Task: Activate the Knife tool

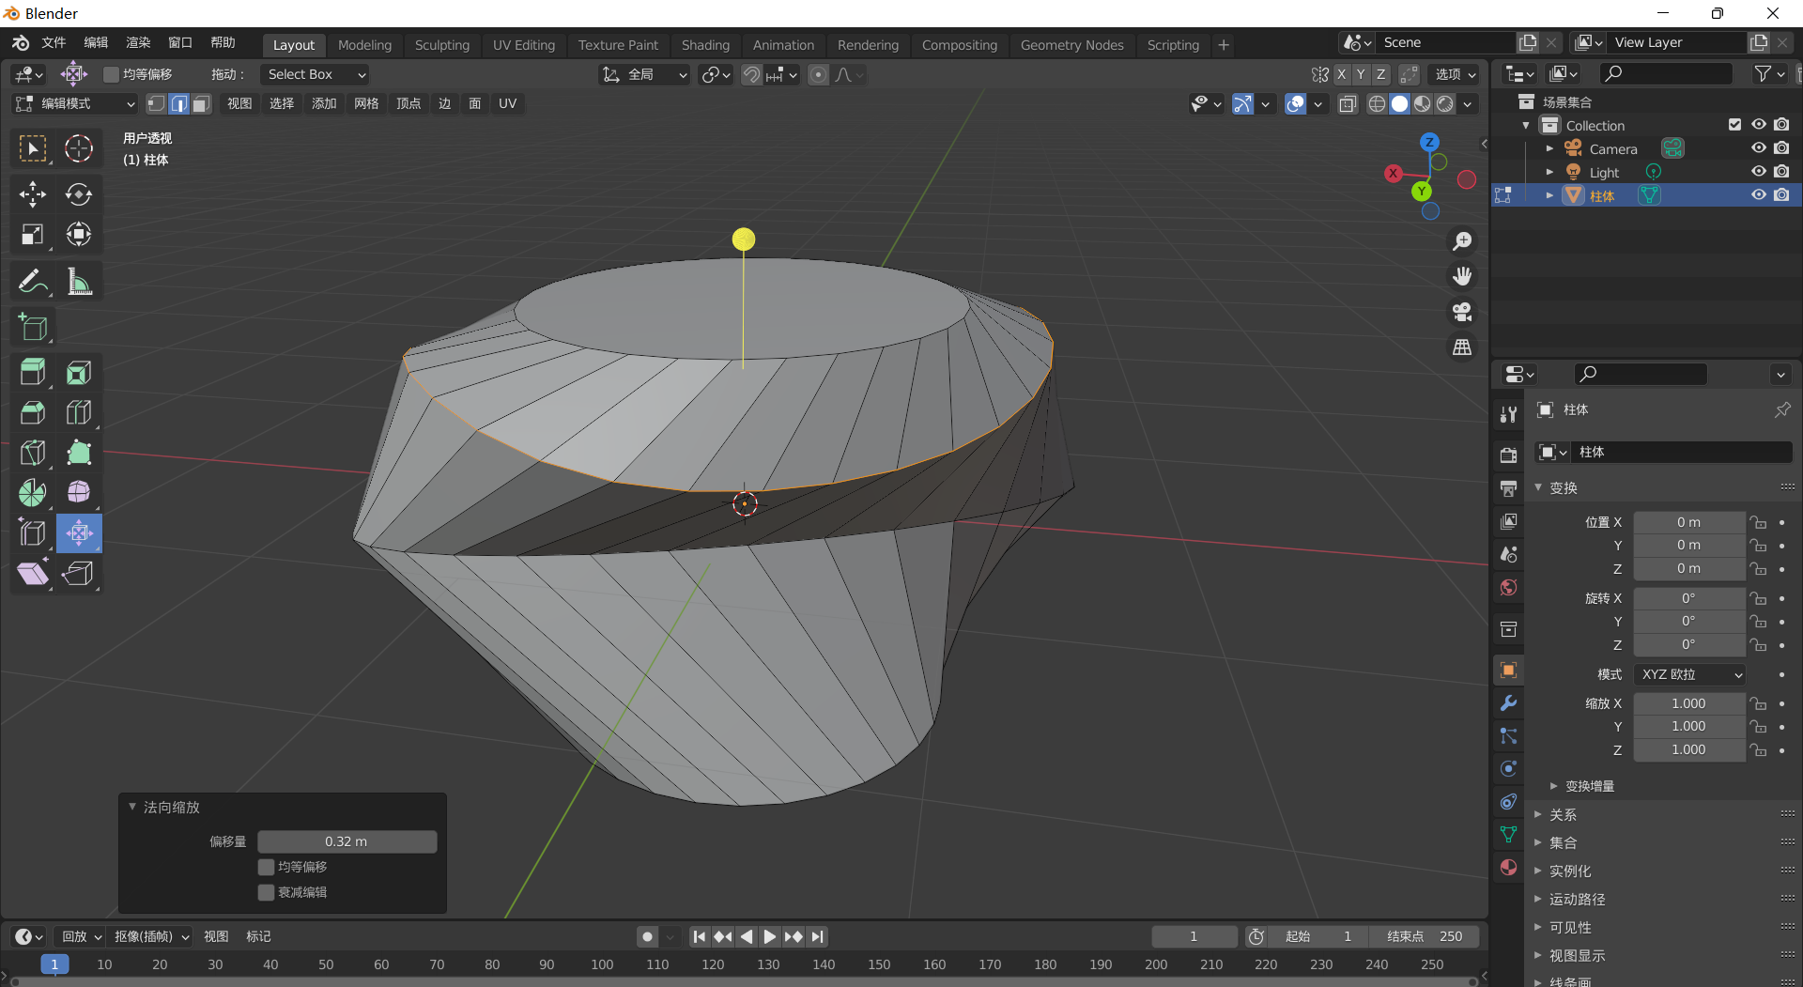Action: [x=33, y=453]
